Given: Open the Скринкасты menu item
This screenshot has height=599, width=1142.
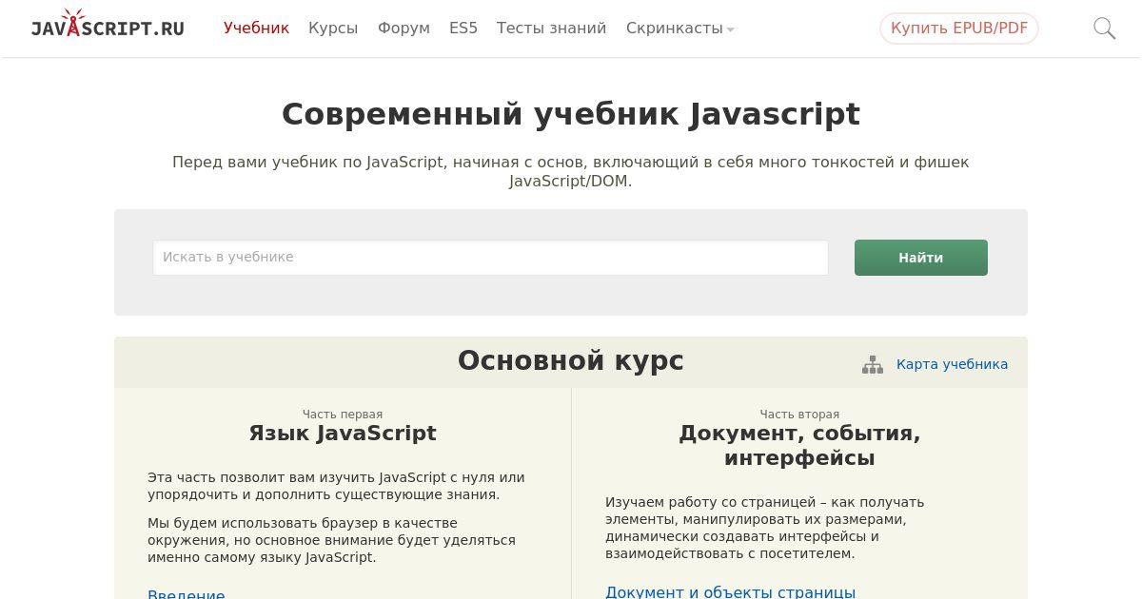Looking at the screenshot, I should [675, 29].
